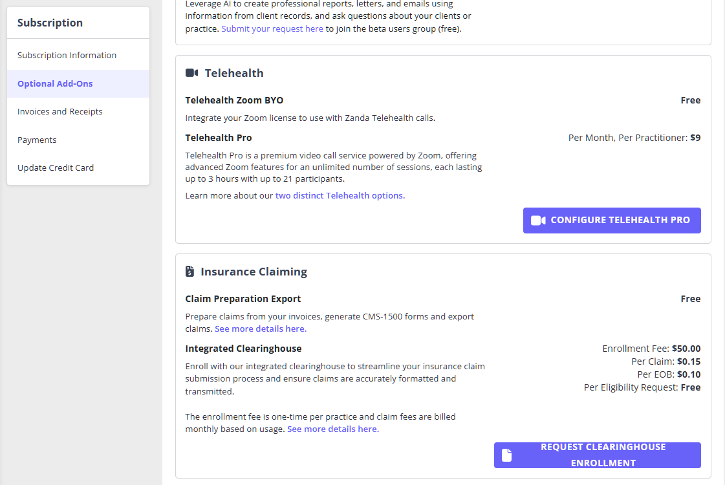
Task: Click 'See more details here' after the enrollment fee note
Action: tap(333, 429)
